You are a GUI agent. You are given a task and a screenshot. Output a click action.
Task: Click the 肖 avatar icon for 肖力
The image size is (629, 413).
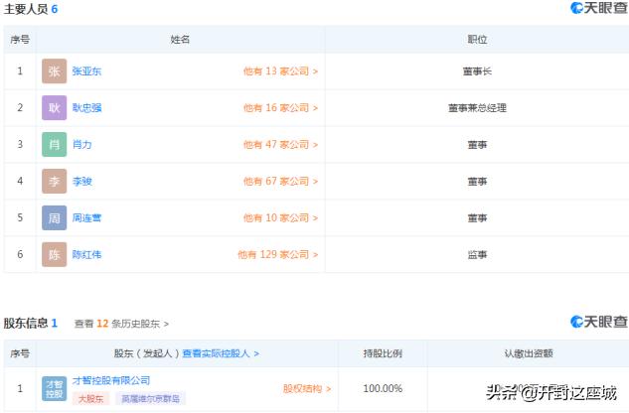[x=54, y=144]
